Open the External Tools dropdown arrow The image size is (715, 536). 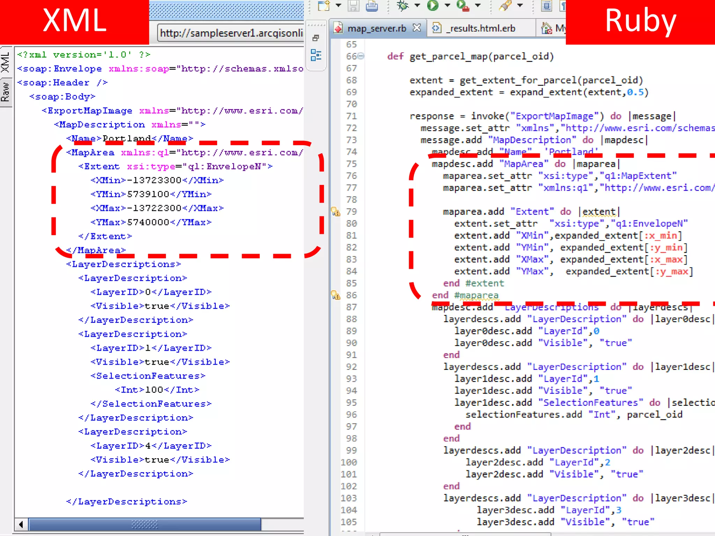point(478,6)
